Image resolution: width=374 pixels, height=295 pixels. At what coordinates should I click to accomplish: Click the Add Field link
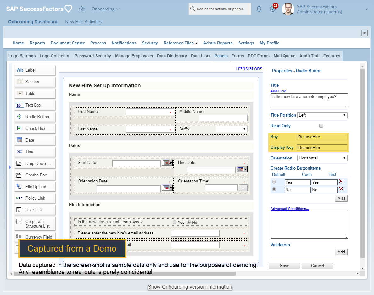tap(278, 91)
